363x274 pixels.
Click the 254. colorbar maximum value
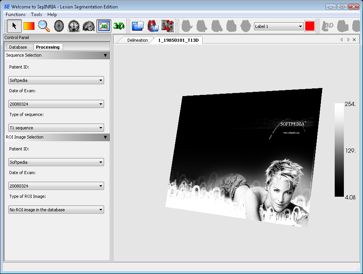pyautogui.click(x=350, y=104)
